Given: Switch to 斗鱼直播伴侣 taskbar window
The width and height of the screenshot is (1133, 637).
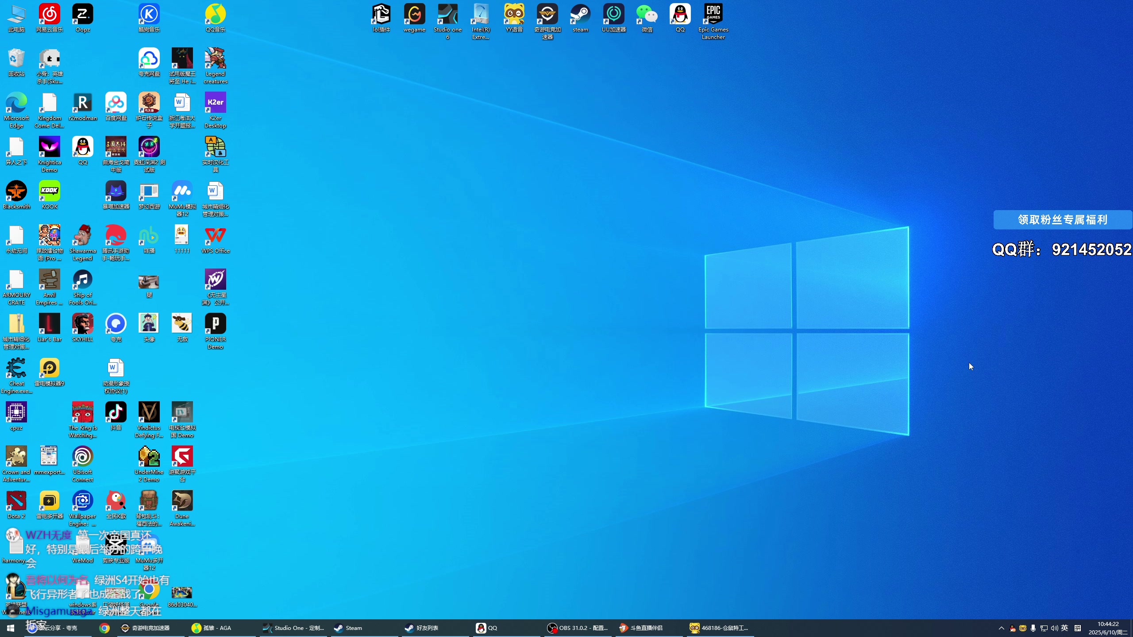Looking at the screenshot, I should (x=649, y=628).
